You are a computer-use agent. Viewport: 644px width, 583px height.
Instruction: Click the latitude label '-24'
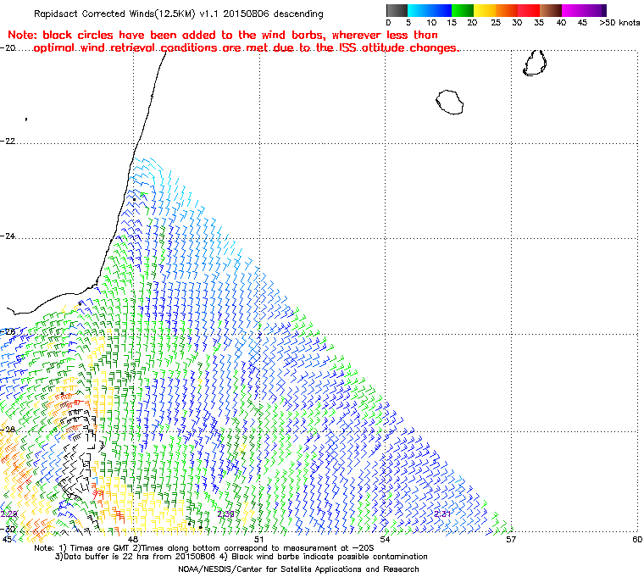(8, 236)
